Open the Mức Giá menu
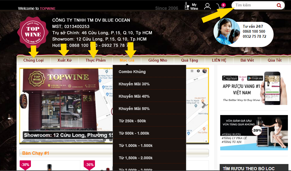This screenshot has width=291, height=171. [x=127, y=60]
